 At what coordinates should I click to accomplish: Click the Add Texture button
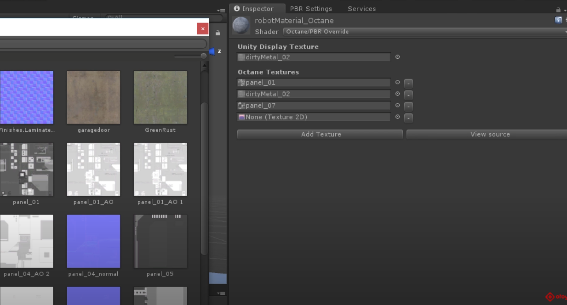click(320, 134)
